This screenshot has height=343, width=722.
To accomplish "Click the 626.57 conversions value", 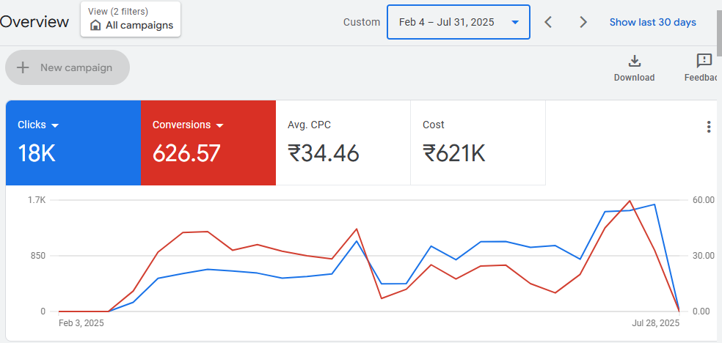I will pyautogui.click(x=186, y=153).
